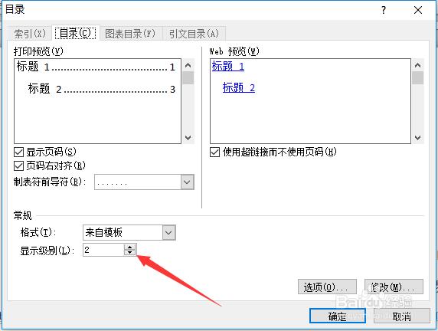Toggle the 显示页码 checkbox
438x331 pixels.
[x=18, y=152]
